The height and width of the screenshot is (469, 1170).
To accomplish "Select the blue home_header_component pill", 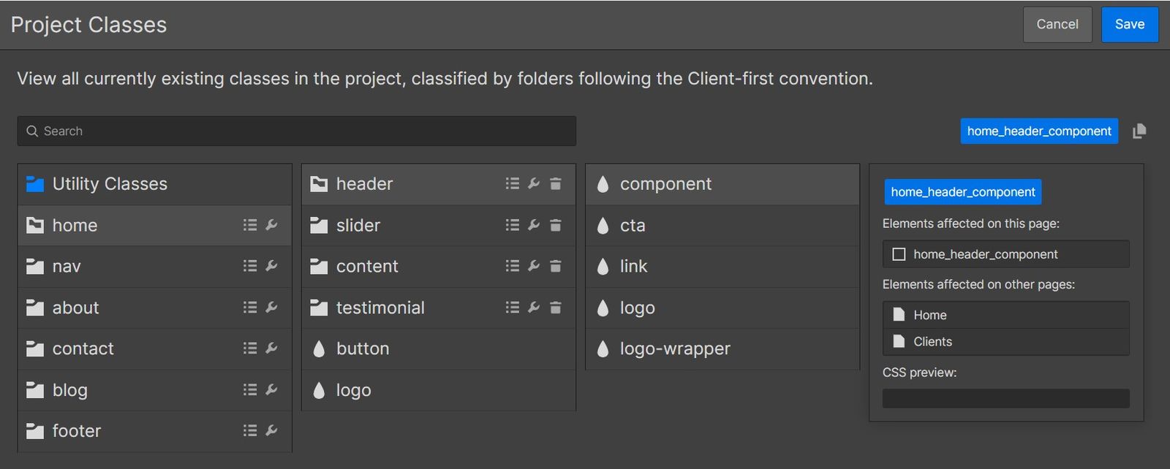I will point(1038,131).
